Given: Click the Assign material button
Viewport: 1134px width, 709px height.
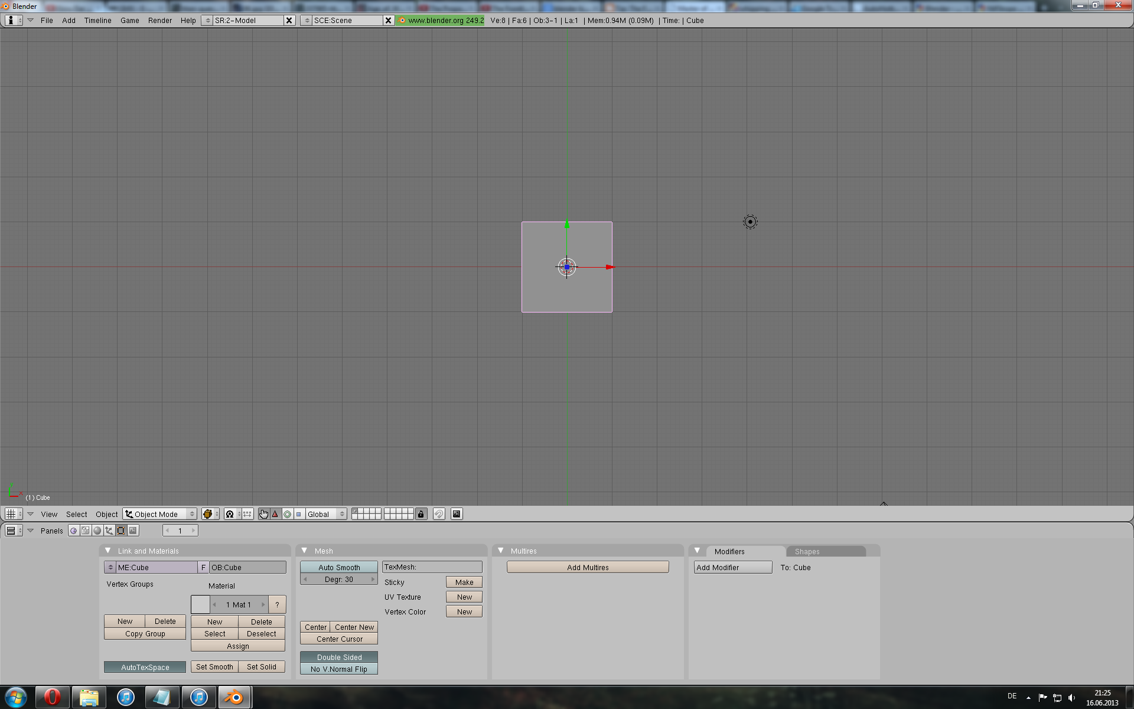Looking at the screenshot, I should (238, 646).
